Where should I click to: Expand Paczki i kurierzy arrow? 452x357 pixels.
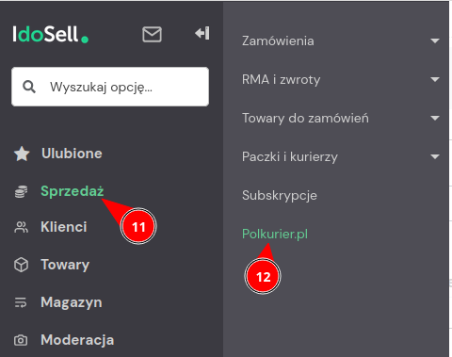[435, 156]
